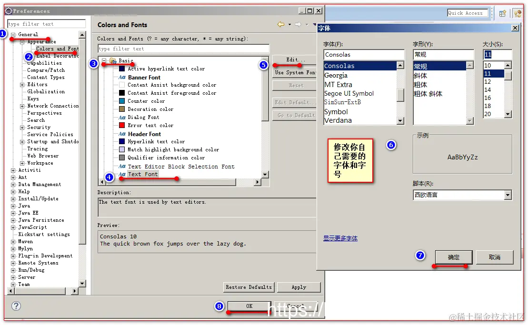Select Kickstart settings preference page
The height and width of the screenshot is (325, 528).
44,234
